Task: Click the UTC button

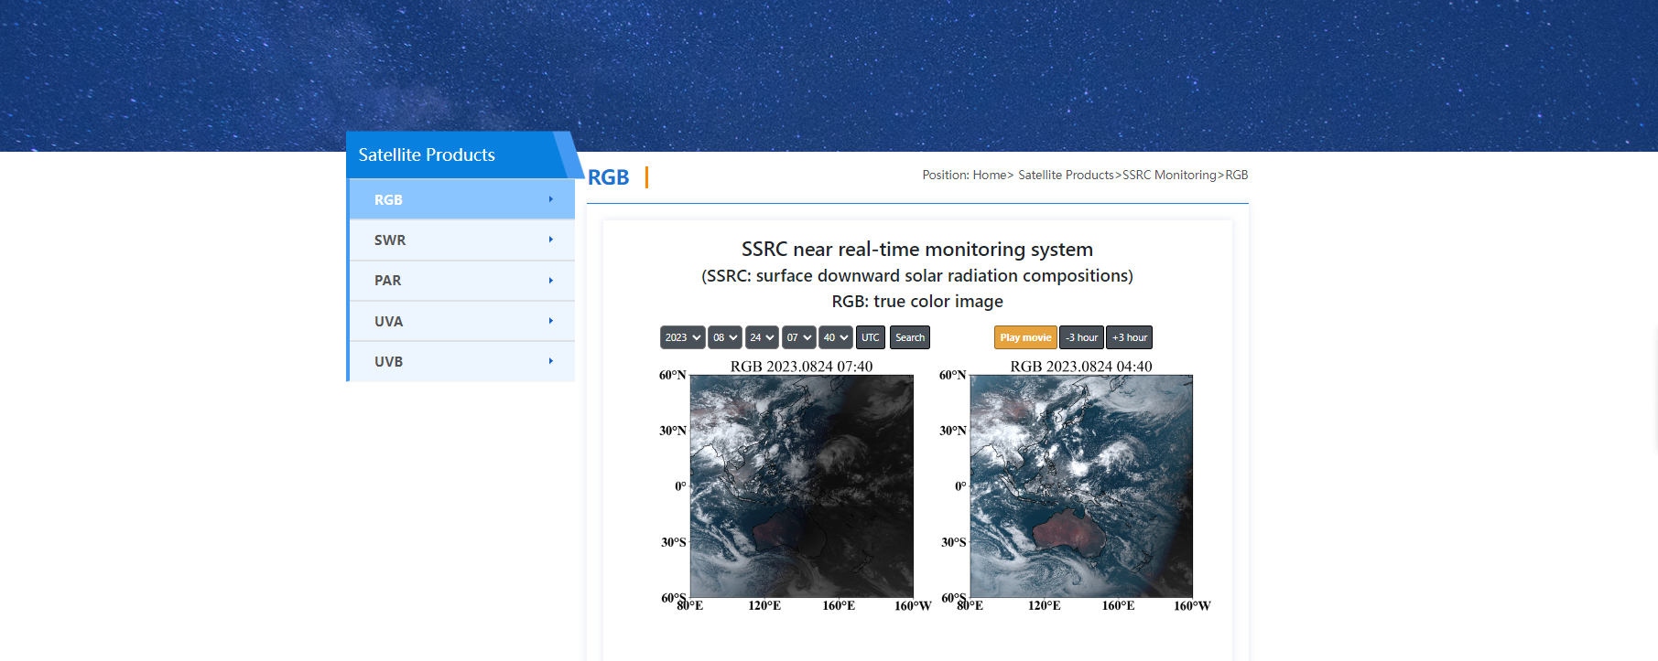Action: click(870, 337)
